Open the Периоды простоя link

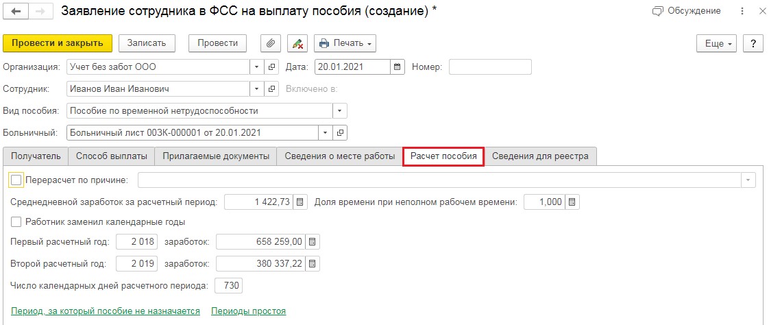[248, 311]
